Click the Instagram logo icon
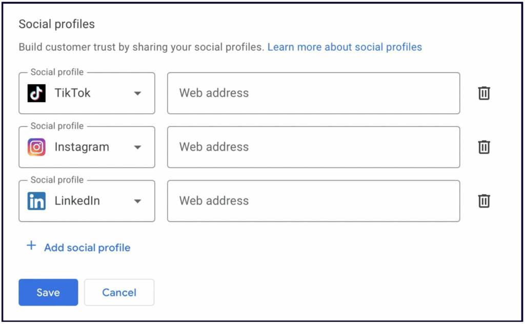 tap(36, 147)
